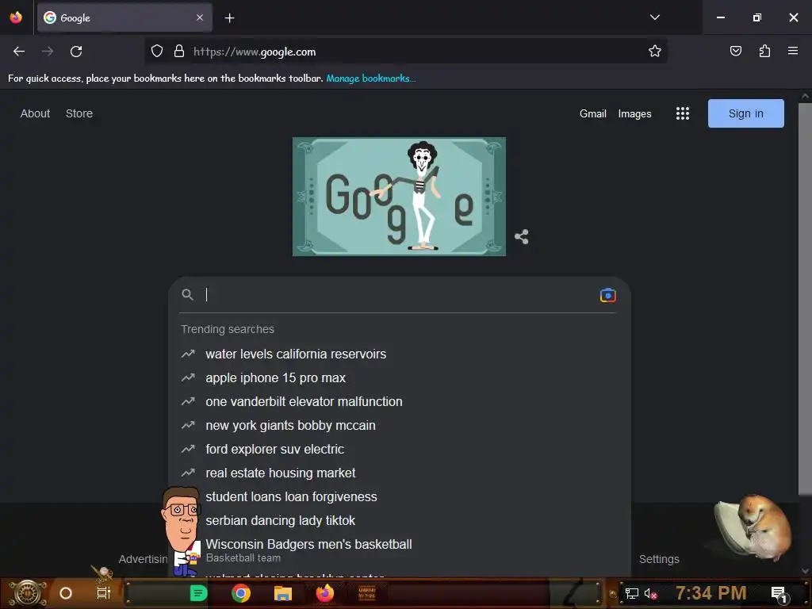This screenshot has width=812, height=609.
Task: Open the About link
Action: 35,113
